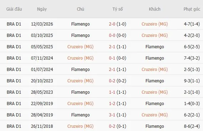Select the Tỷ số column header

pyautogui.click(x=117, y=9)
